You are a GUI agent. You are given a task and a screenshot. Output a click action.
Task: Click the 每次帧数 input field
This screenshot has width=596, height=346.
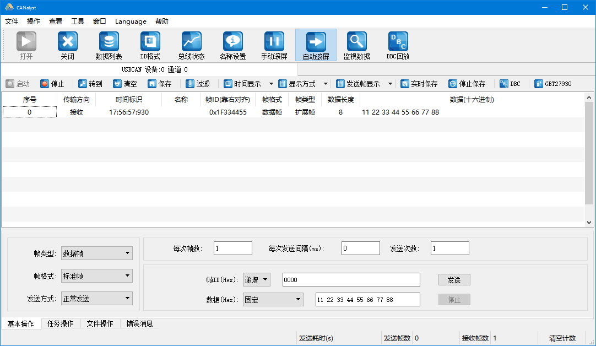[233, 248]
